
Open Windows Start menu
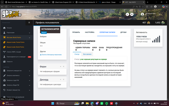click(x=53, y=103)
